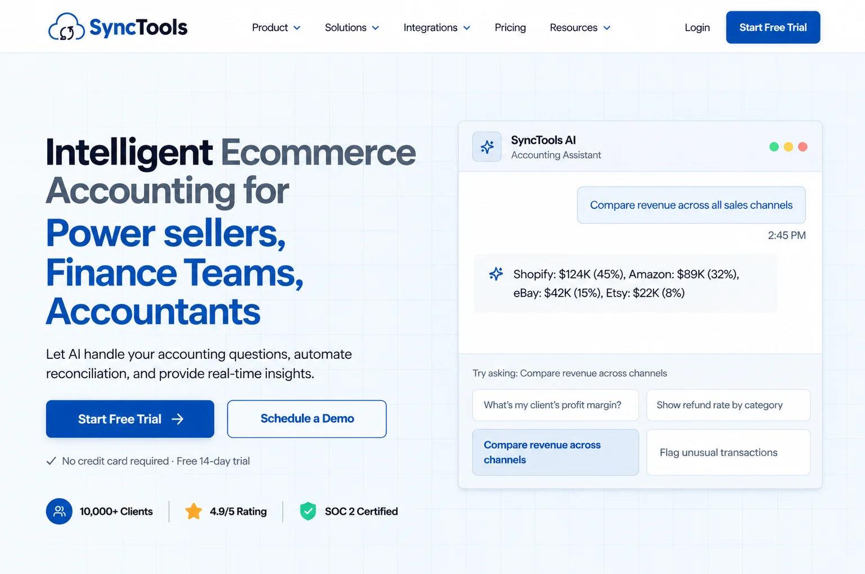
Task: Select the What's my client's profit margin? suggestion
Action: [x=556, y=405]
